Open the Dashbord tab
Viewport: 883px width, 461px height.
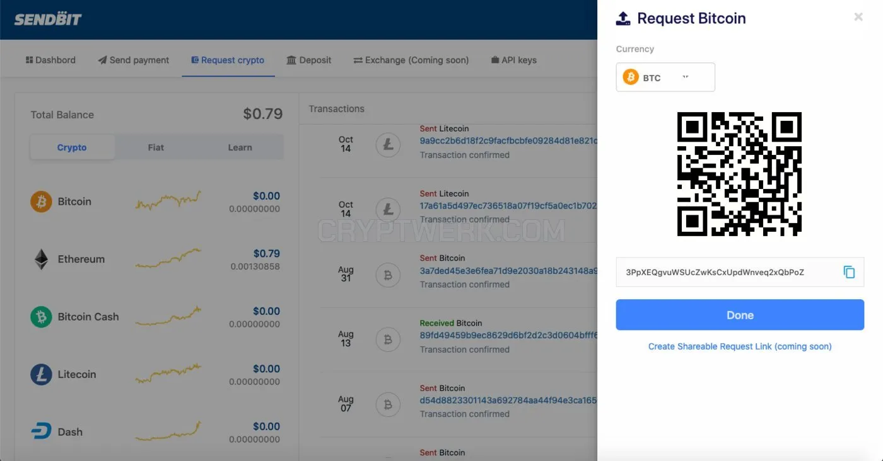click(x=50, y=60)
